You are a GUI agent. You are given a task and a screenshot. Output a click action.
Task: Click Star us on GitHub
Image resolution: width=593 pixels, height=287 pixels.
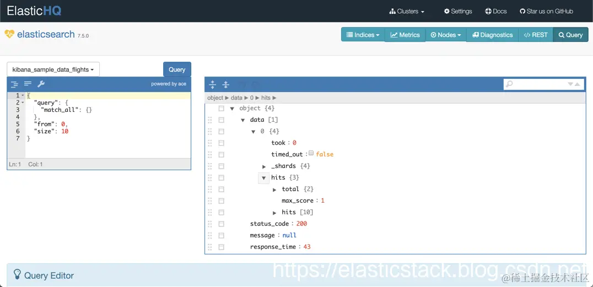click(x=546, y=12)
